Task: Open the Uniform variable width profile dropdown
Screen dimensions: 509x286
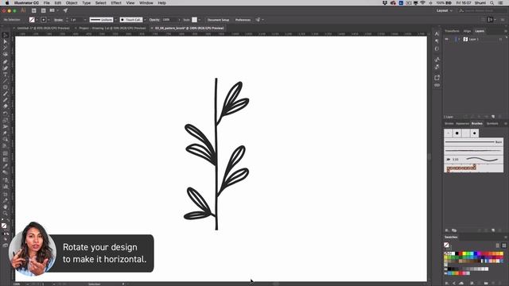Action: [x=115, y=20]
